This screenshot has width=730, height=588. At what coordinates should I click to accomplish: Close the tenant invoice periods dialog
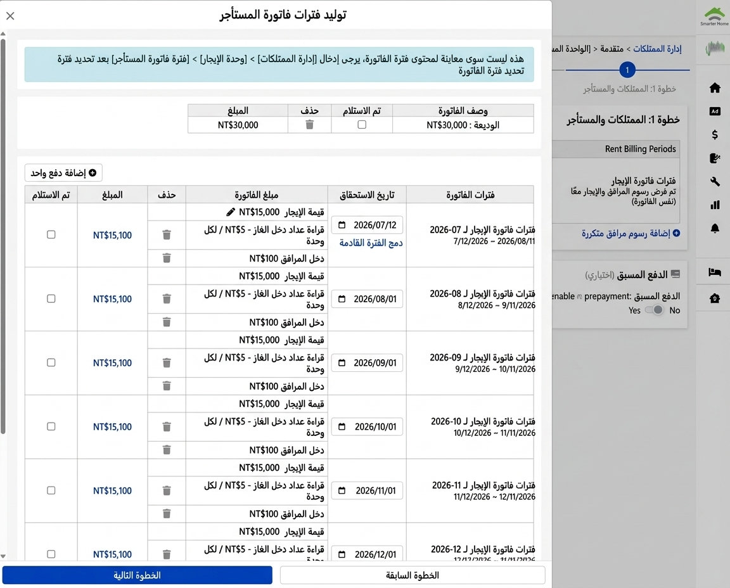pos(10,16)
